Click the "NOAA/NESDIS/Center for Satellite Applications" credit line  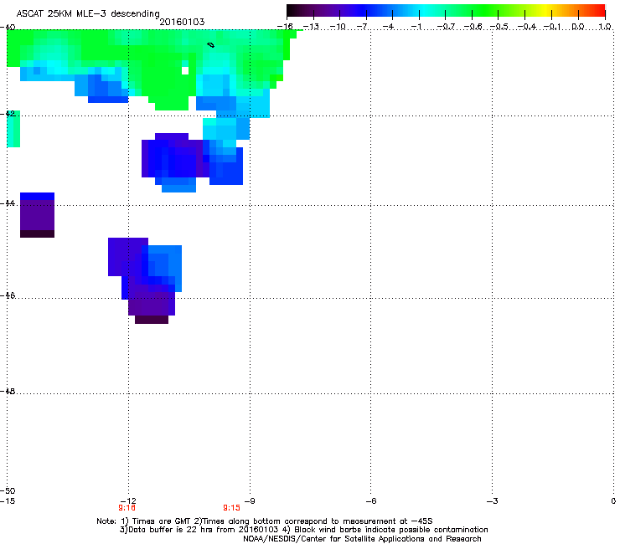point(362,539)
